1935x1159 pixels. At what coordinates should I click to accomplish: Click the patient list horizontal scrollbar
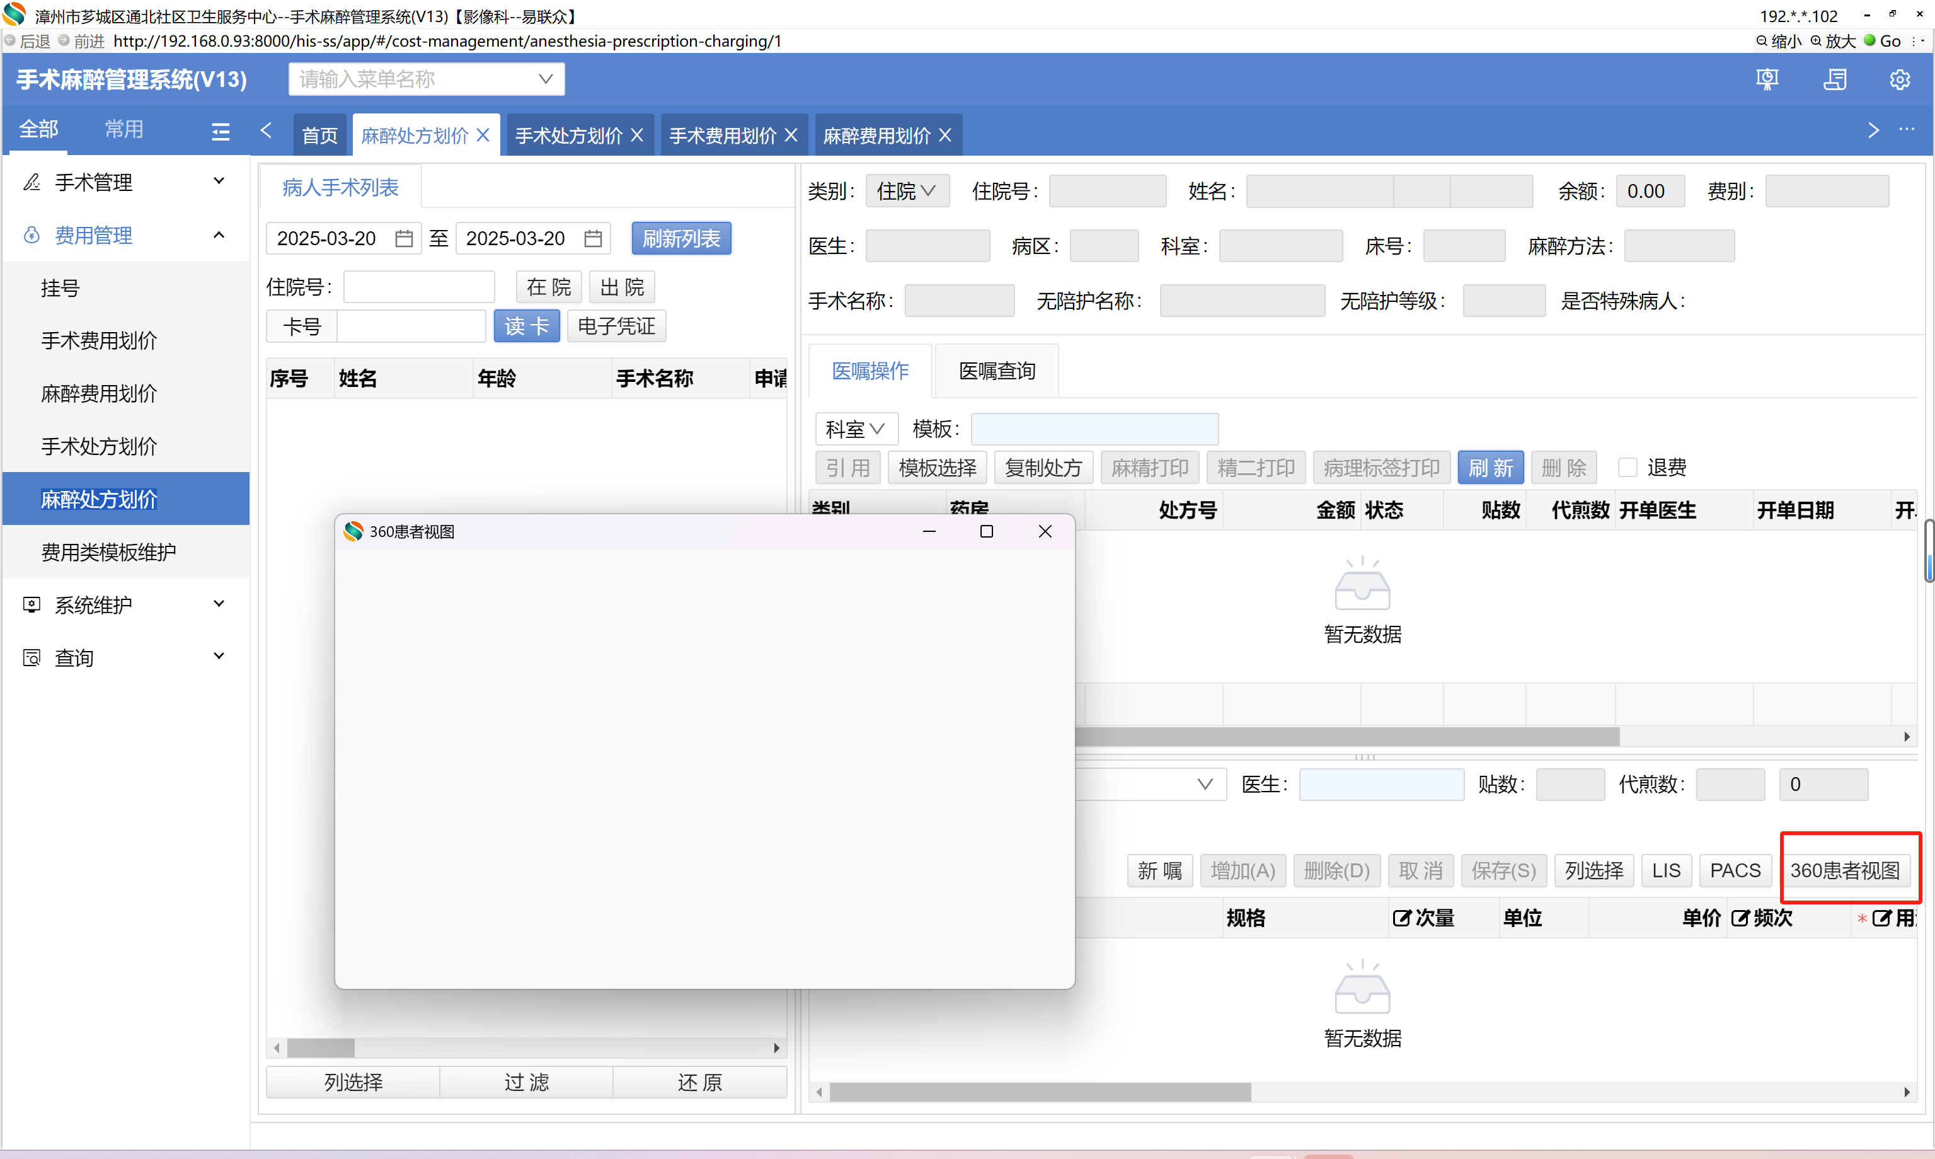321,1047
